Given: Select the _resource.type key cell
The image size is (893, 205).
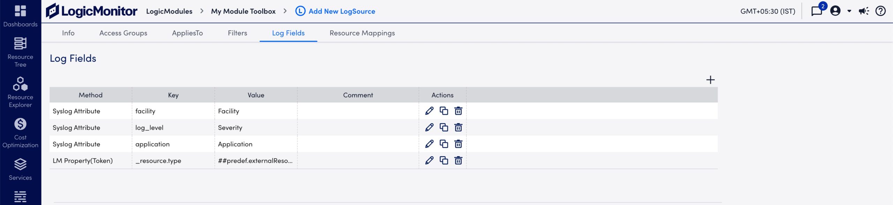Looking at the screenshot, I should point(173,160).
